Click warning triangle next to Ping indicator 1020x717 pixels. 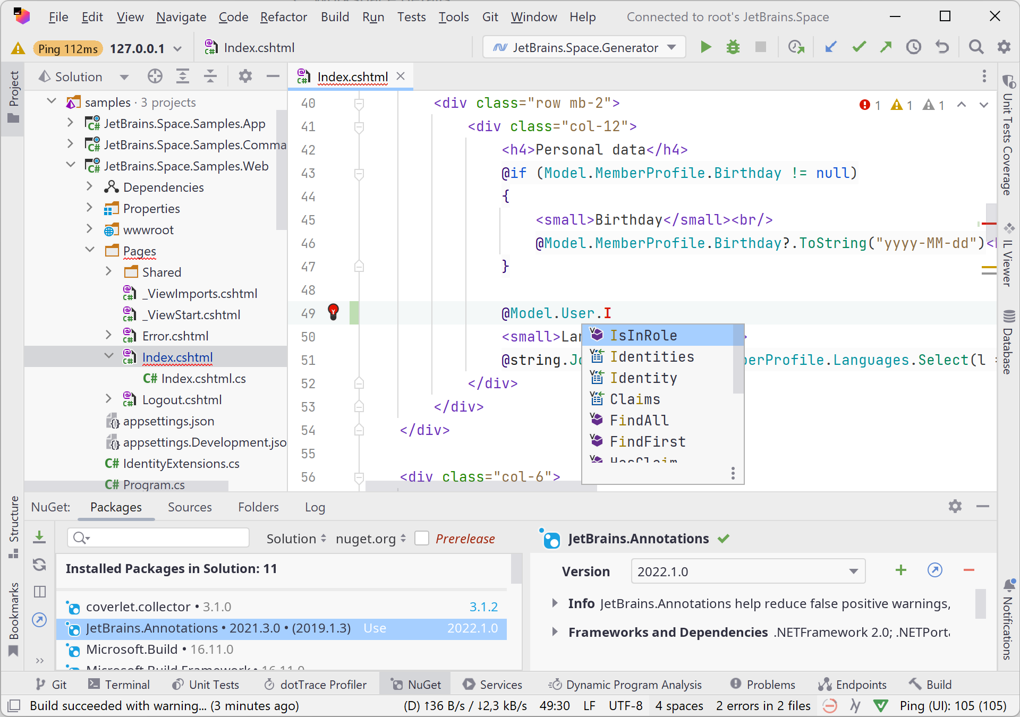point(18,48)
